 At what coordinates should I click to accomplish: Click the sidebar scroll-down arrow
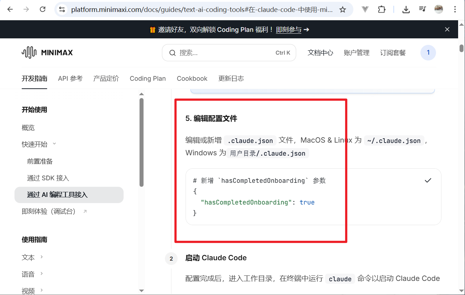coord(141,290)
